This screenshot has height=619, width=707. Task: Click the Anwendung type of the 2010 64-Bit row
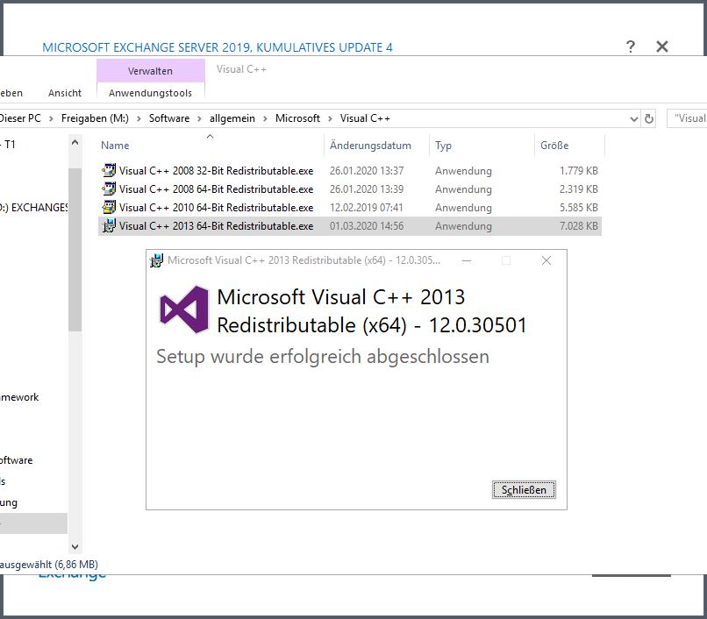point(463,208)
